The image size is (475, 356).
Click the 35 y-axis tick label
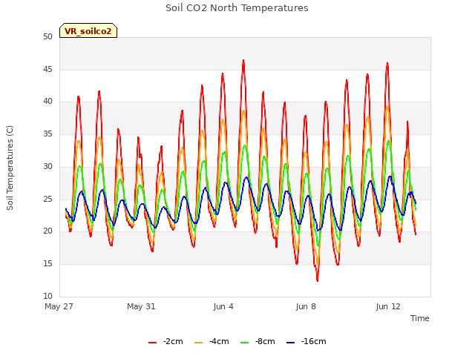(47, 133)
